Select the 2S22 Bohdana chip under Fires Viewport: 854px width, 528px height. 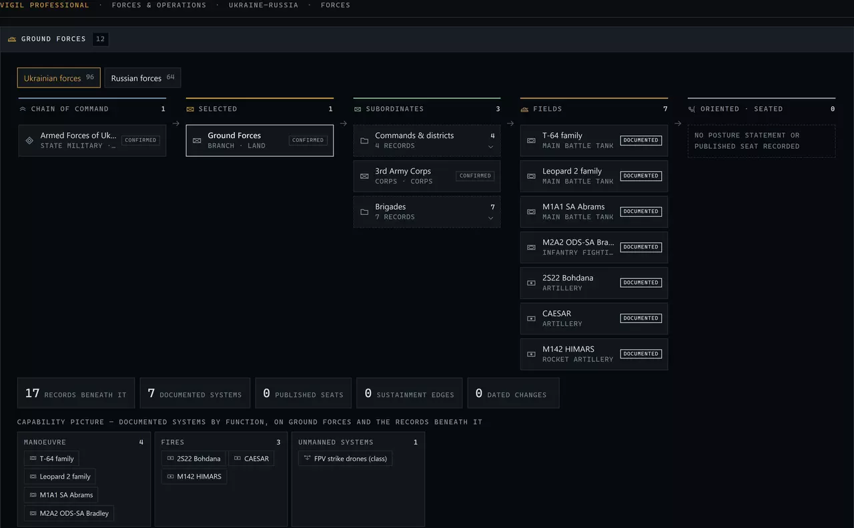pos(193,459)
